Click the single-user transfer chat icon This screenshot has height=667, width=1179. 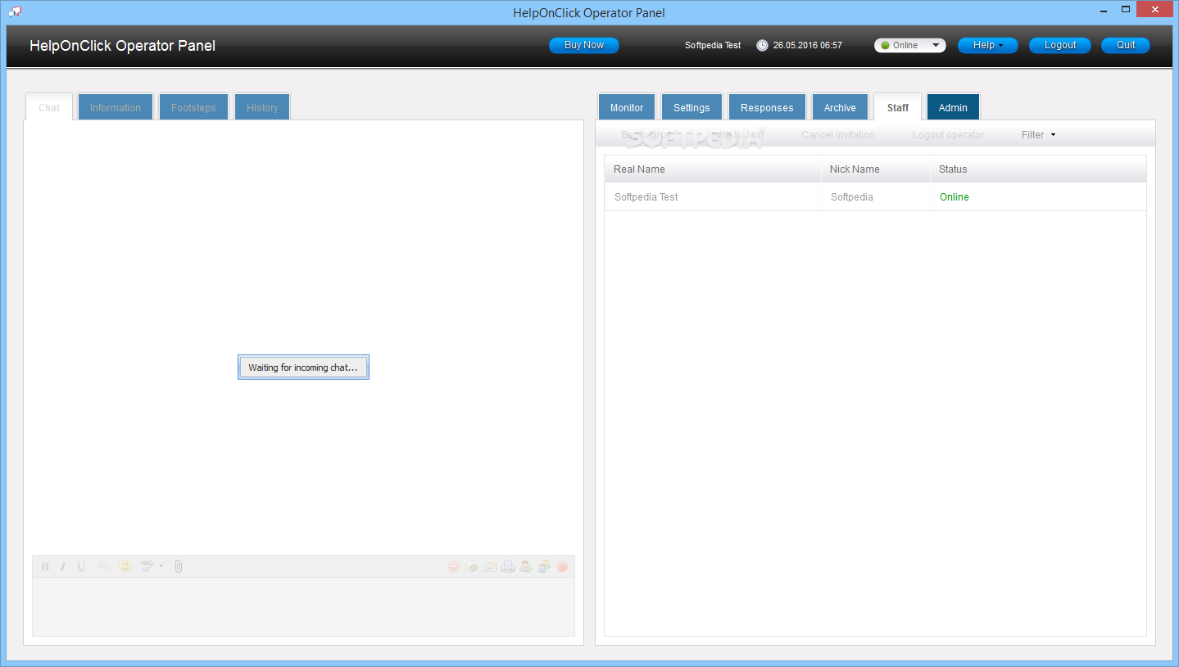coord(526,566)
